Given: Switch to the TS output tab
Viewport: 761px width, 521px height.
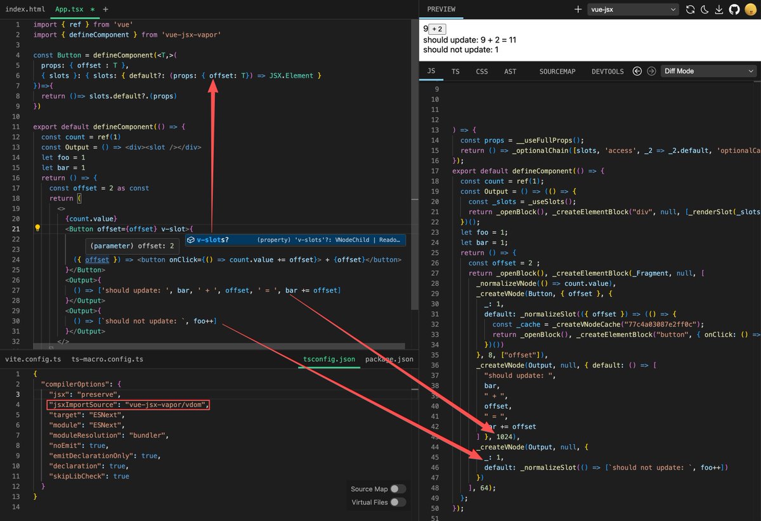Looking at the screenshot, I should (456, 72).
